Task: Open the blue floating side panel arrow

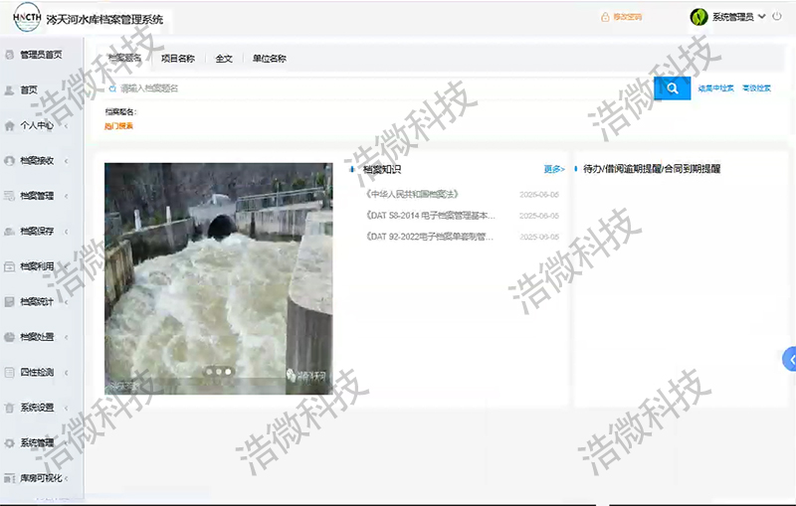Action: pyautogui.click(x=789, y=359)
